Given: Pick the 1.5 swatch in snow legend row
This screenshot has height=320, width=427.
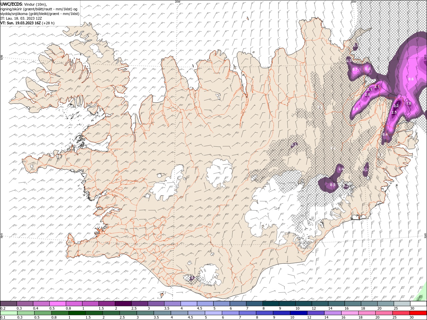Looking at the screenshot, I should pos(107,304).
